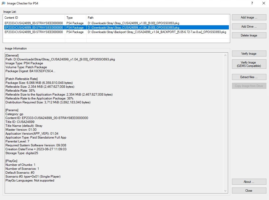Click the Distribution Required Size line
Viewport: 269px width, 200px height.
coord(48,102)
